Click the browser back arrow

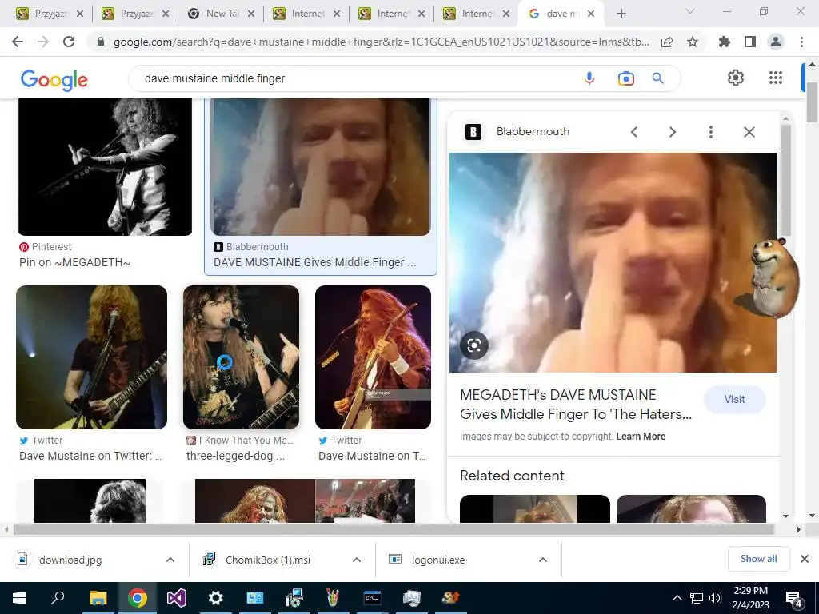coord(18,42)
